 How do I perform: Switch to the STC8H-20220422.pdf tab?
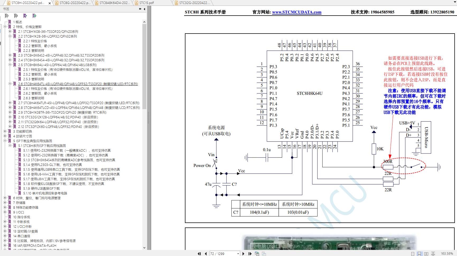pos(28,3)
